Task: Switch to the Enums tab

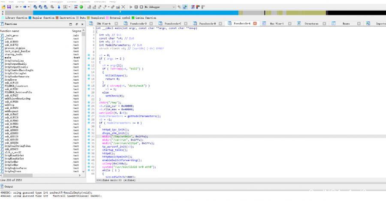Action: [x=346, y=24]
